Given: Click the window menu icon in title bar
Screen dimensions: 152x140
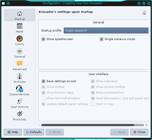Looking at the screenshot, I should point(3,4).
